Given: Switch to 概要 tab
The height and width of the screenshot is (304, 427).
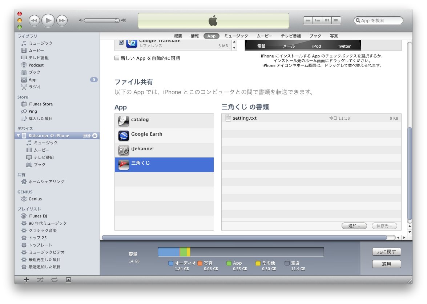Looking at the screenshot, I should [178, 36].
